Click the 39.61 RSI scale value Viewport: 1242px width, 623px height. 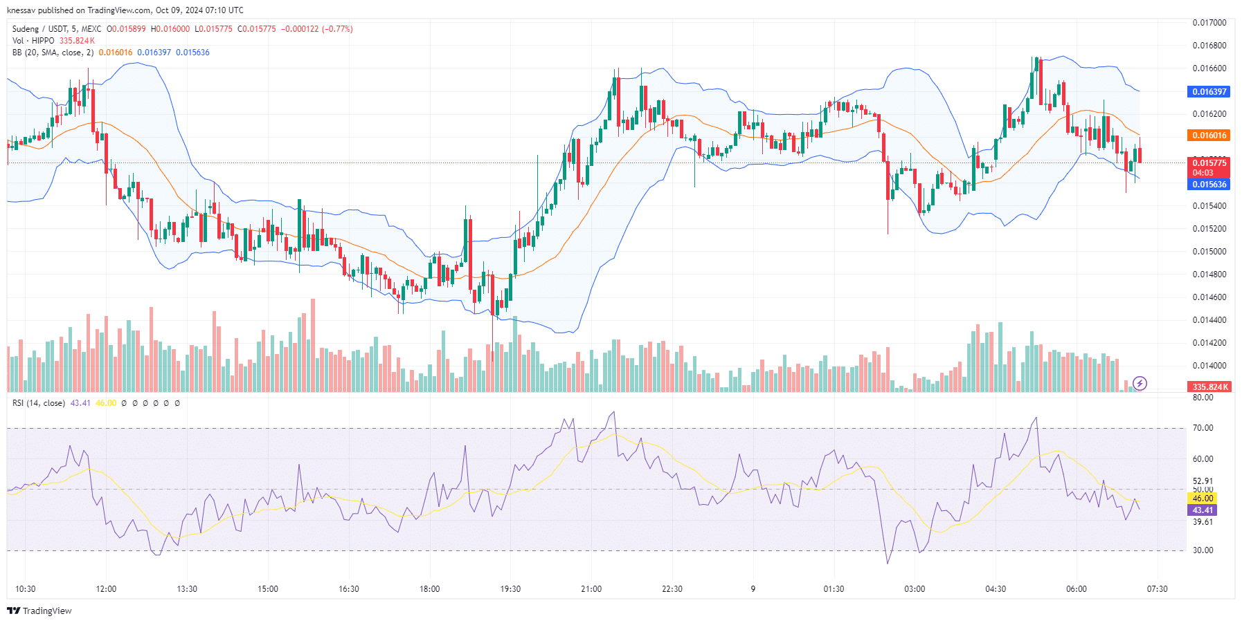pyautogui.click(x=1203, y=522)
